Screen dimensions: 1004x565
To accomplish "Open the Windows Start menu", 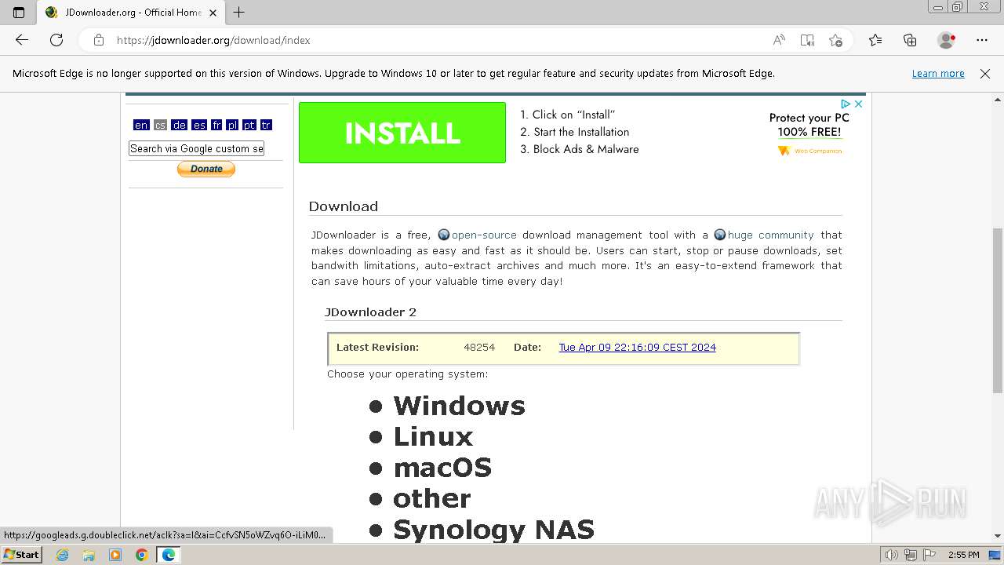I will (21, 555).
